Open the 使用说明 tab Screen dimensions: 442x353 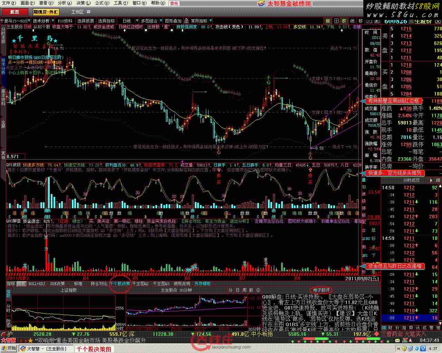click(182, 284)
